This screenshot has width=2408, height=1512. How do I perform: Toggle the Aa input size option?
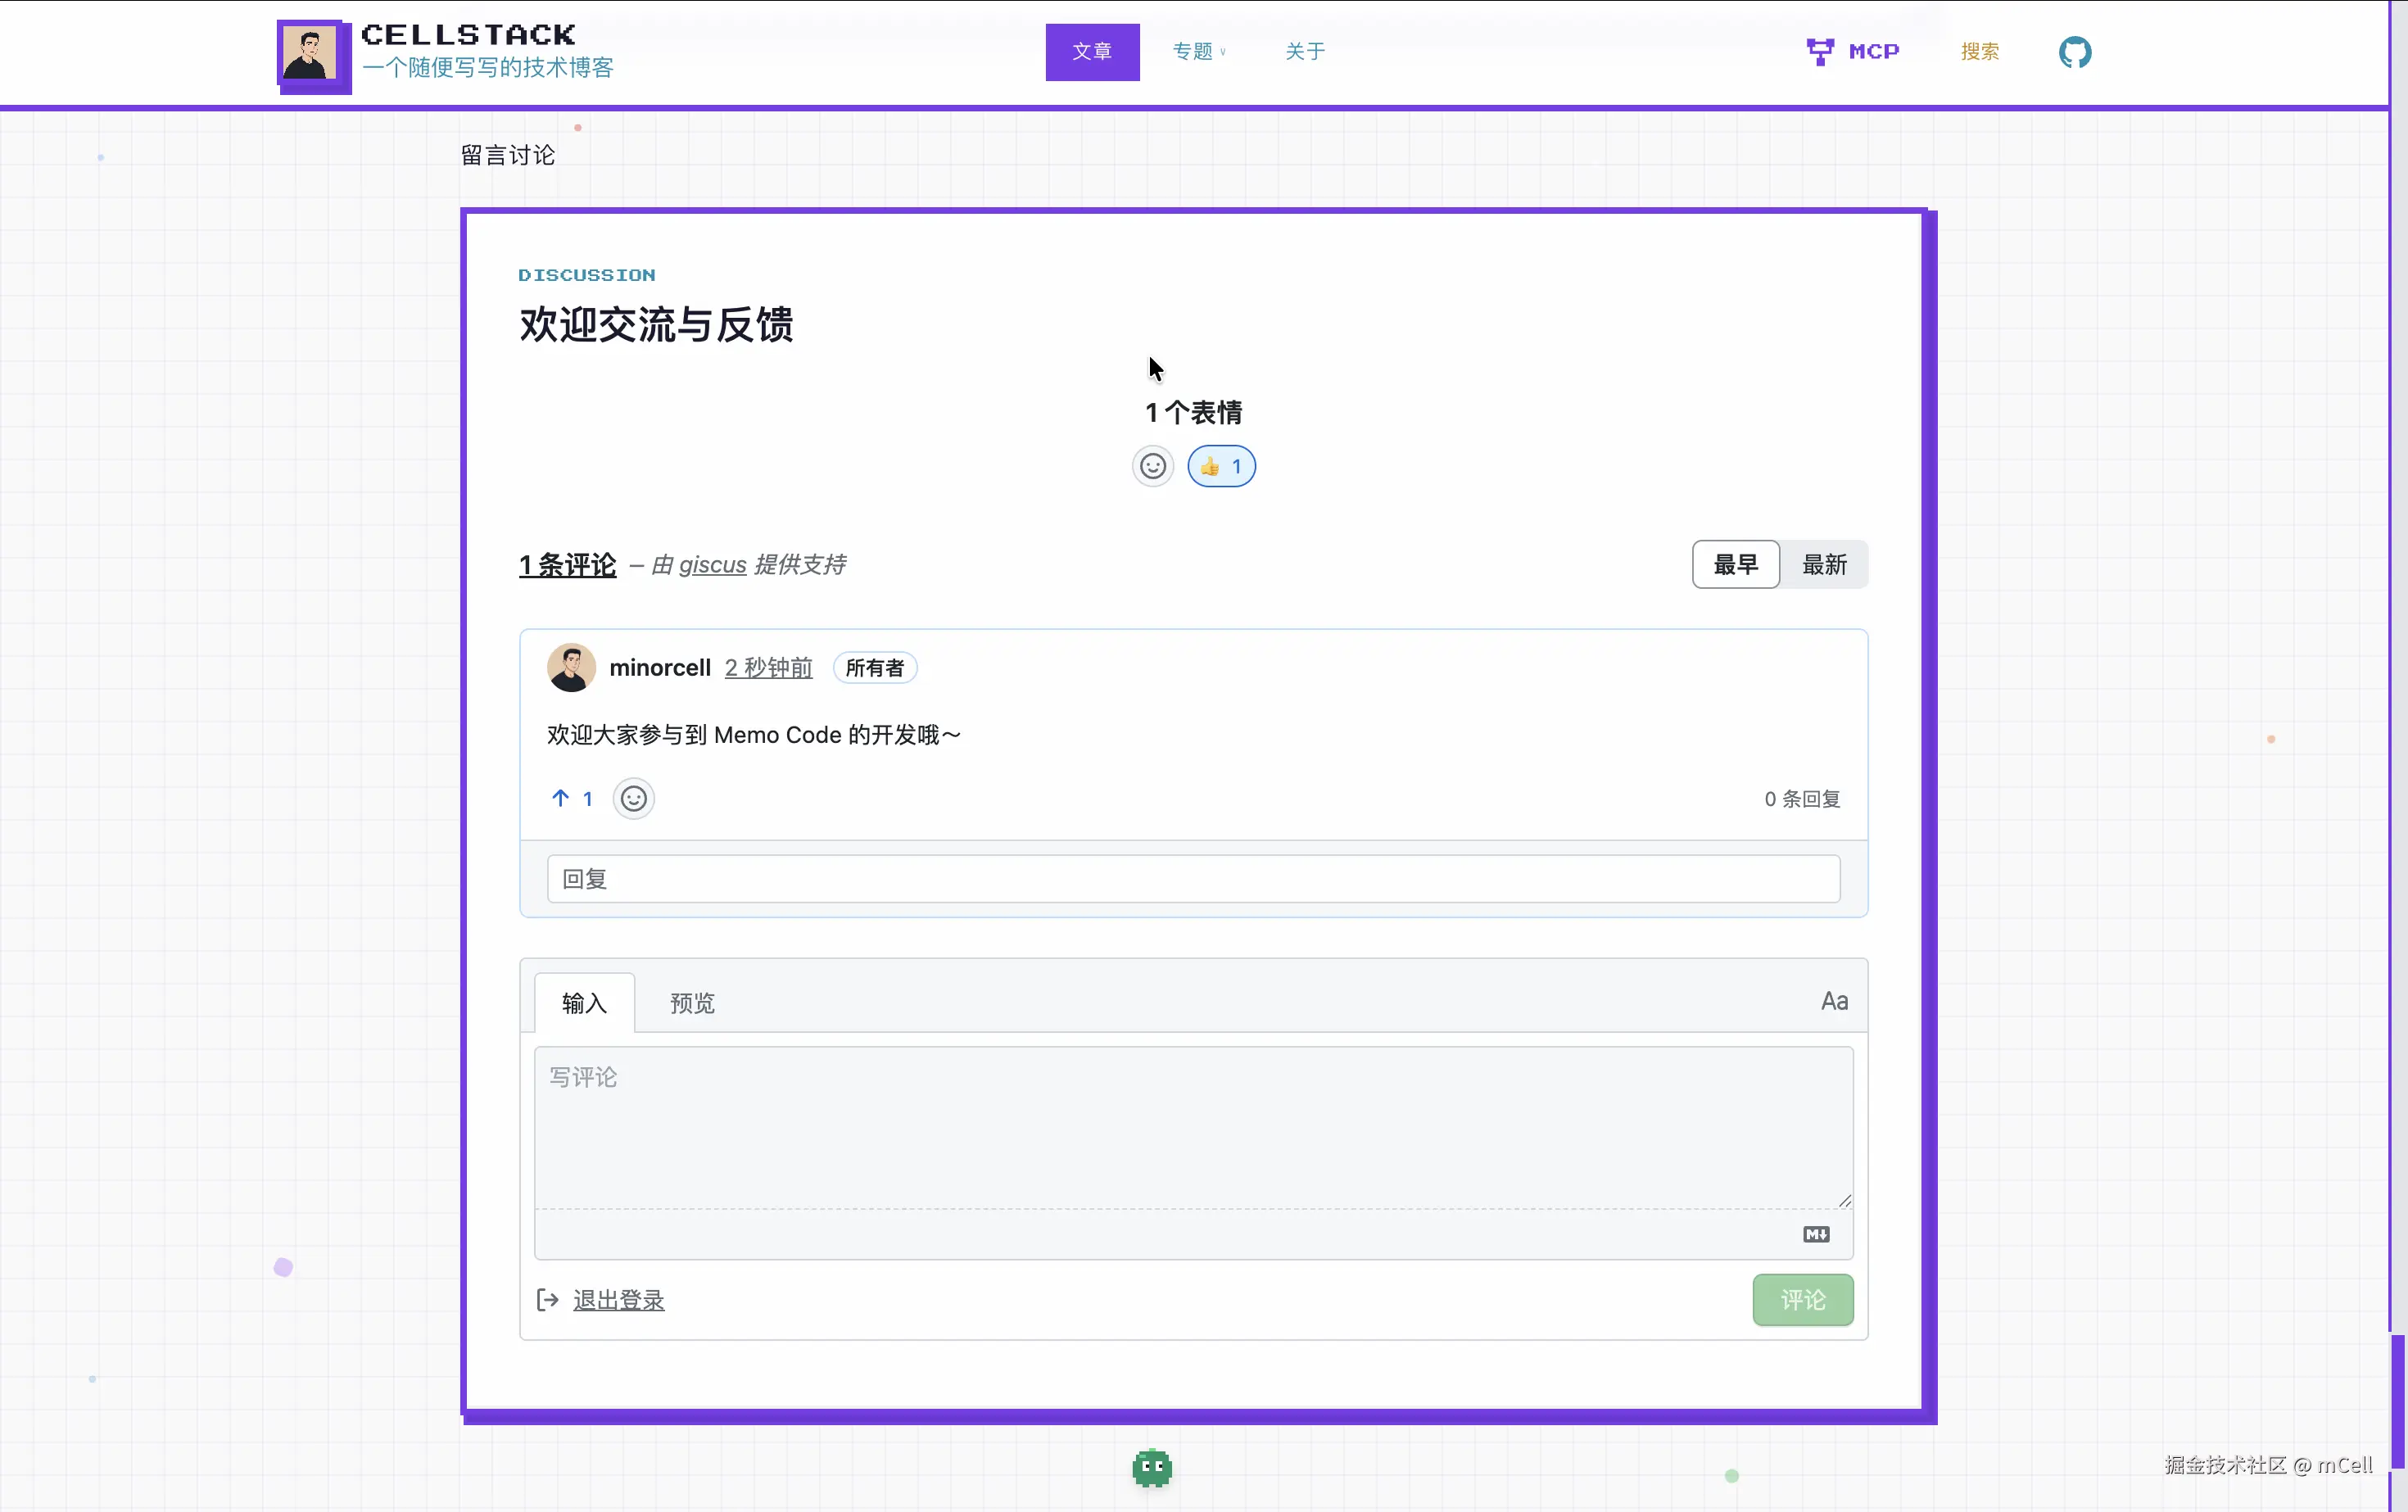coord(1833,1001)
